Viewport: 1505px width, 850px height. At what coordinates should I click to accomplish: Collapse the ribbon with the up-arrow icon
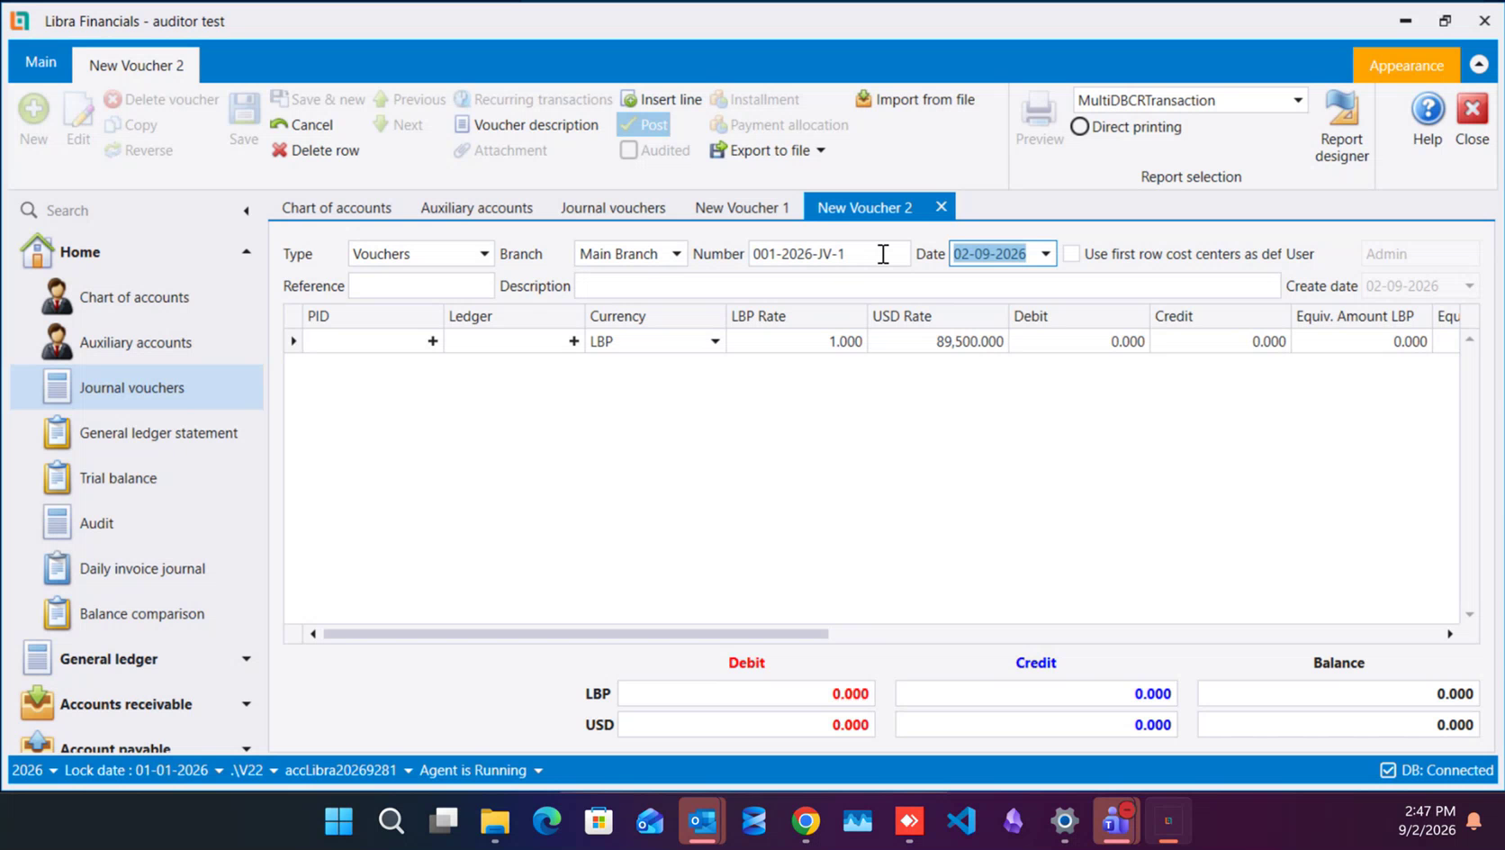tap(1479, 65)
